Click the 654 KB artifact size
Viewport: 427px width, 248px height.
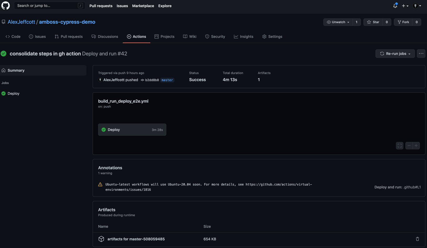point(210,239)
